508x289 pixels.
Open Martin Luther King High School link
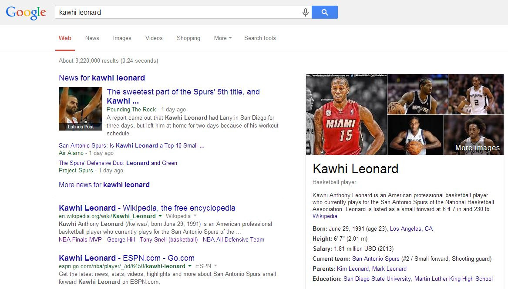tap(453, 279)
